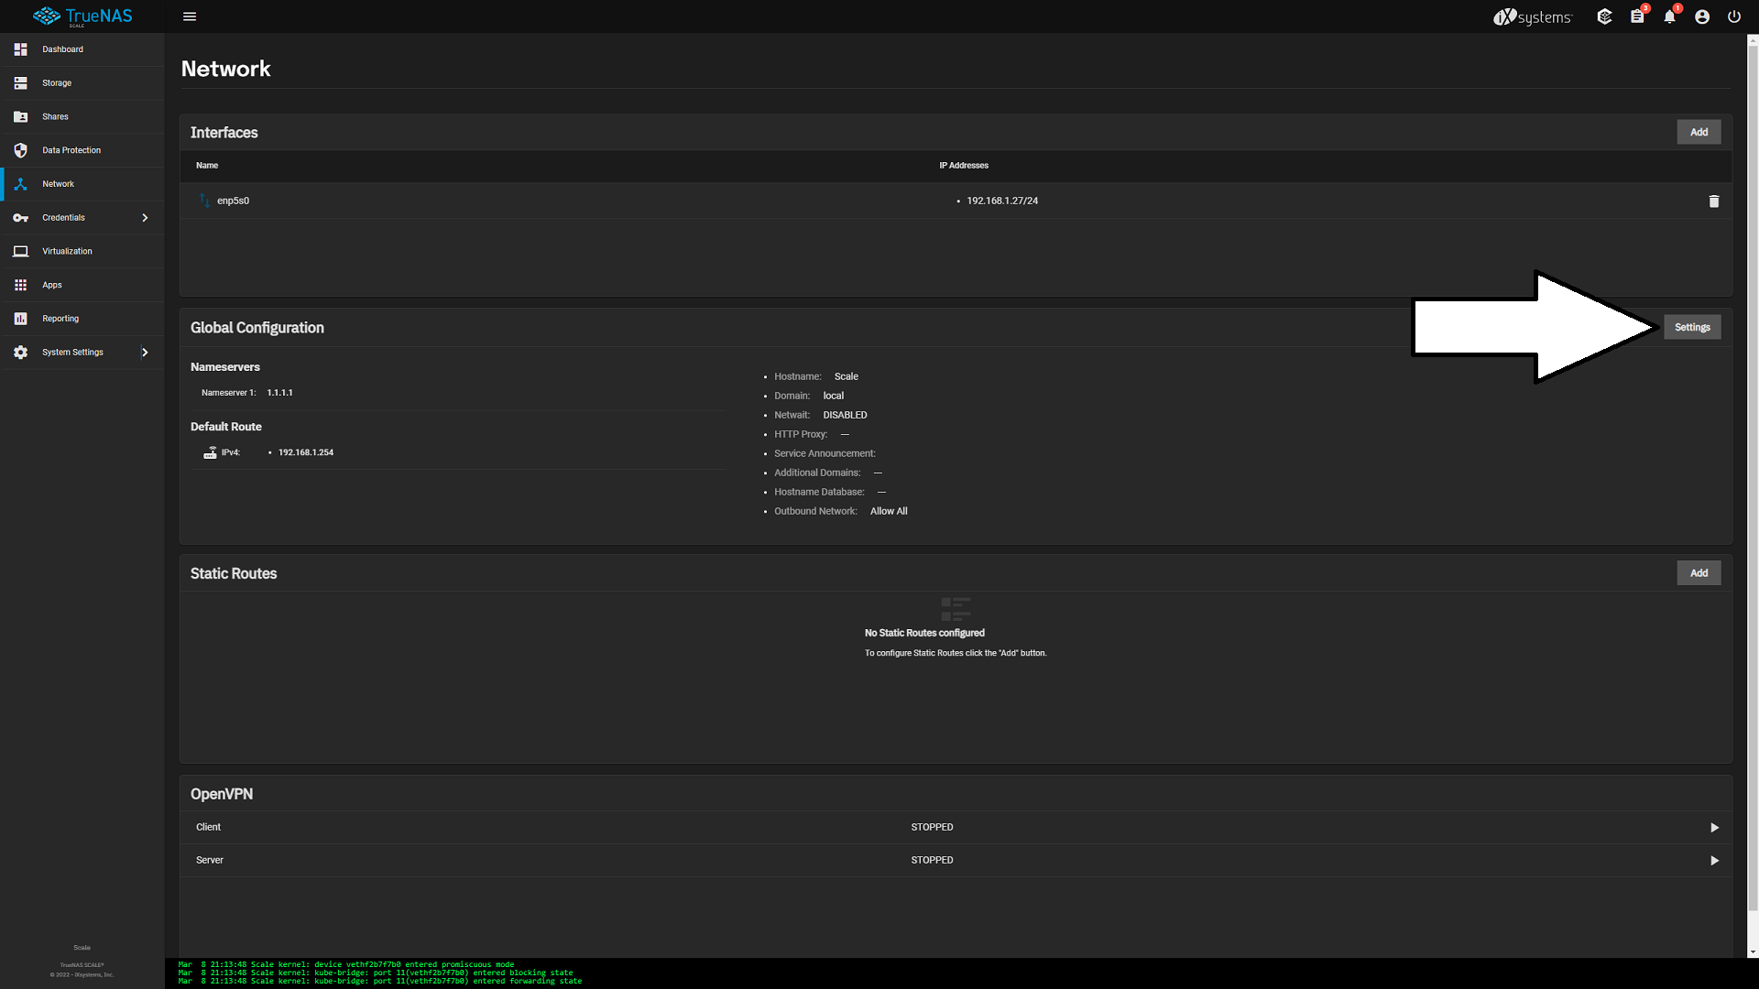Click the Virtualization laptop icon
The height and width of the screenshot is (989, 1759).
click(x=20, y=251)
